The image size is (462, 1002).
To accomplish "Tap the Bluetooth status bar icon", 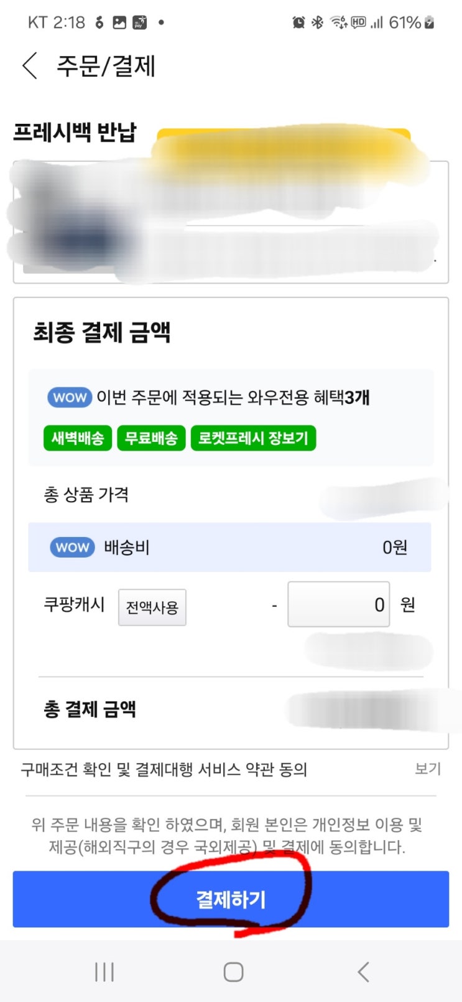I will coord(317,22).
